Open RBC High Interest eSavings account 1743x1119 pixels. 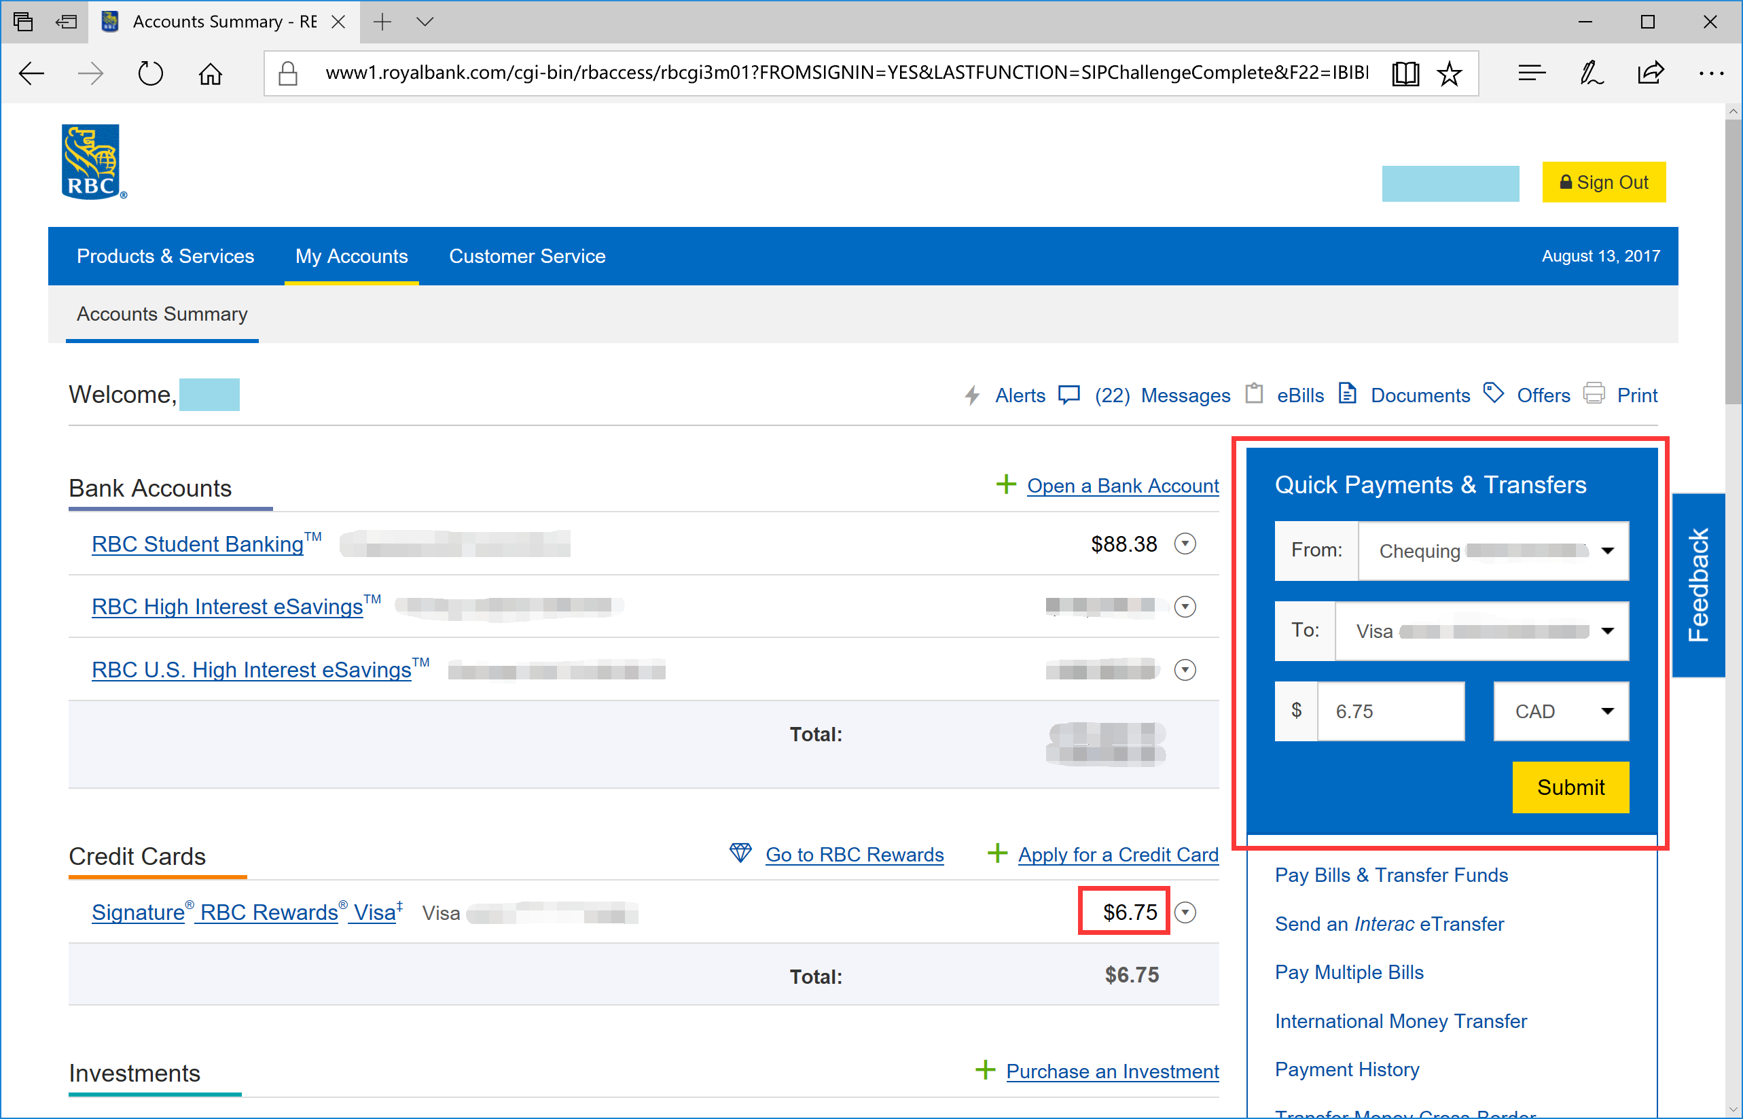click(236, 607)
